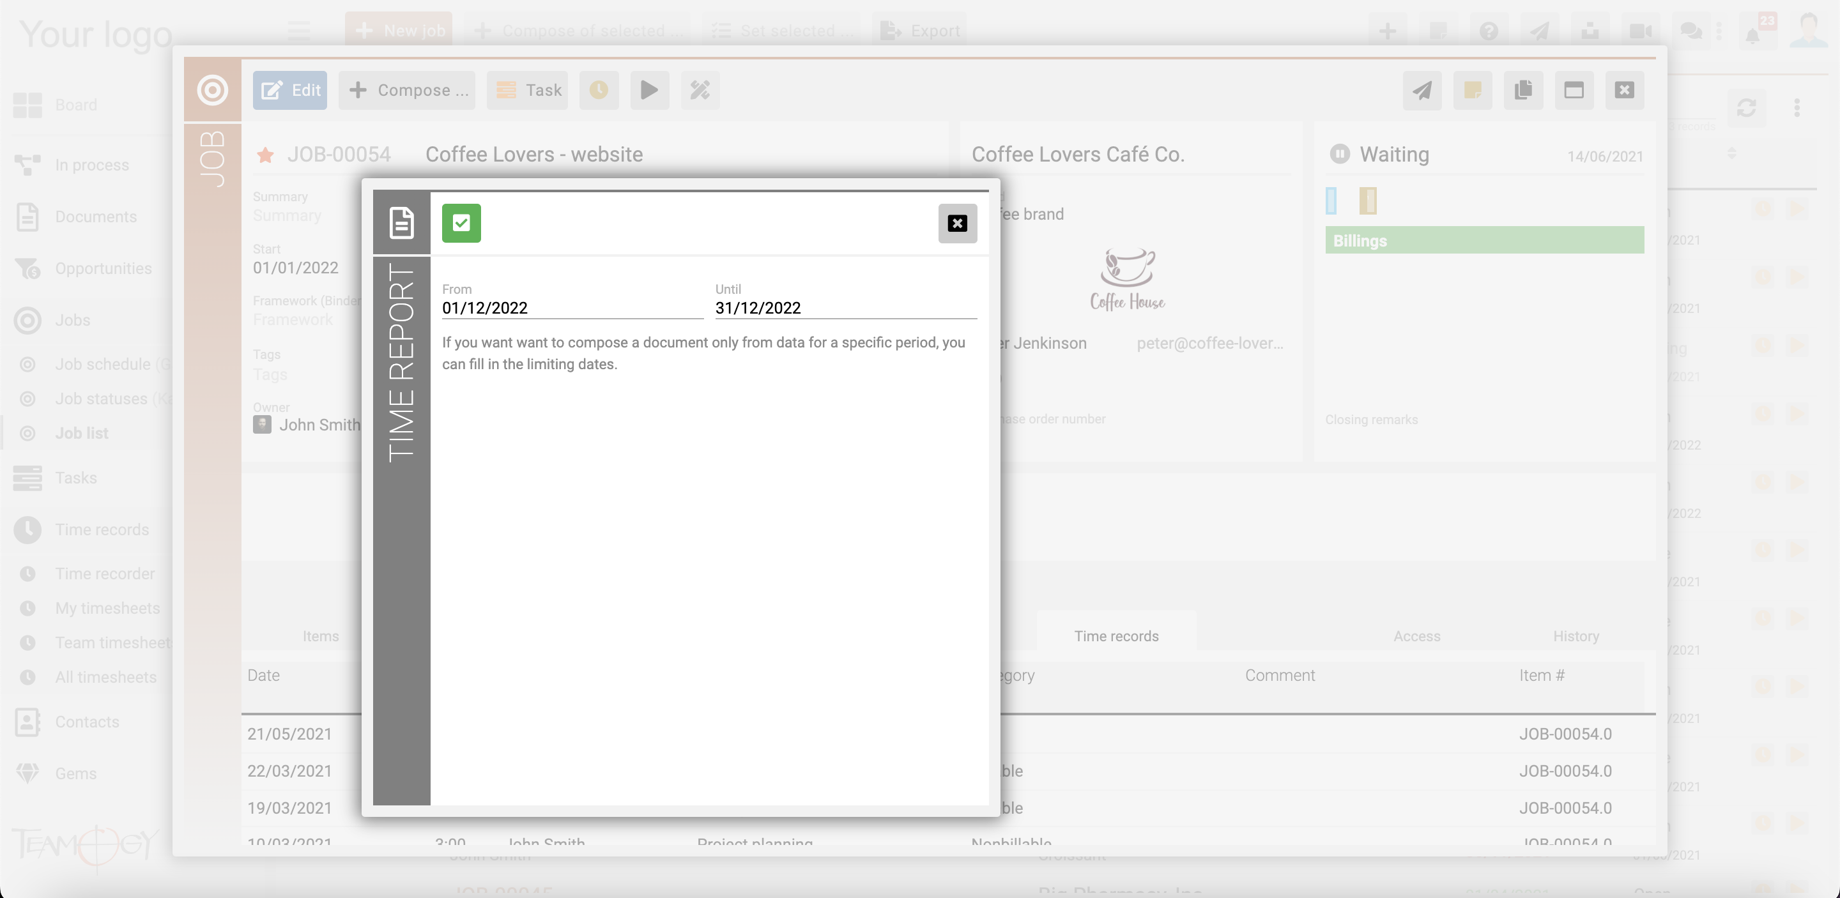Click the Waiting status pause icon
This screenshot has width=1840, height=898.
pyautogui.click(x=1339, y=154)
